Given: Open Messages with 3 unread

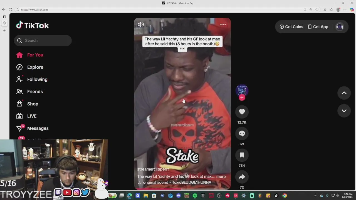Looking at the screenshot, I should coord(33,128).
